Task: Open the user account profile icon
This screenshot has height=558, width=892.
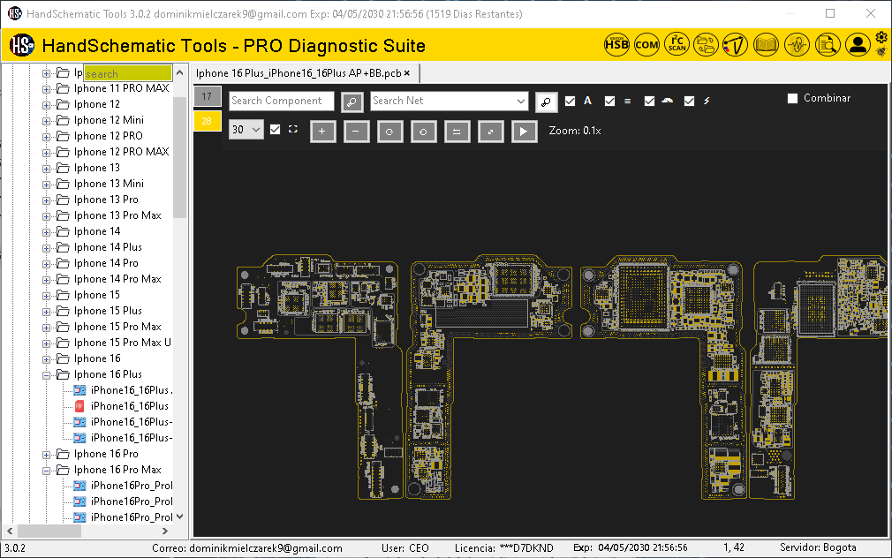Action: [858, 44]
